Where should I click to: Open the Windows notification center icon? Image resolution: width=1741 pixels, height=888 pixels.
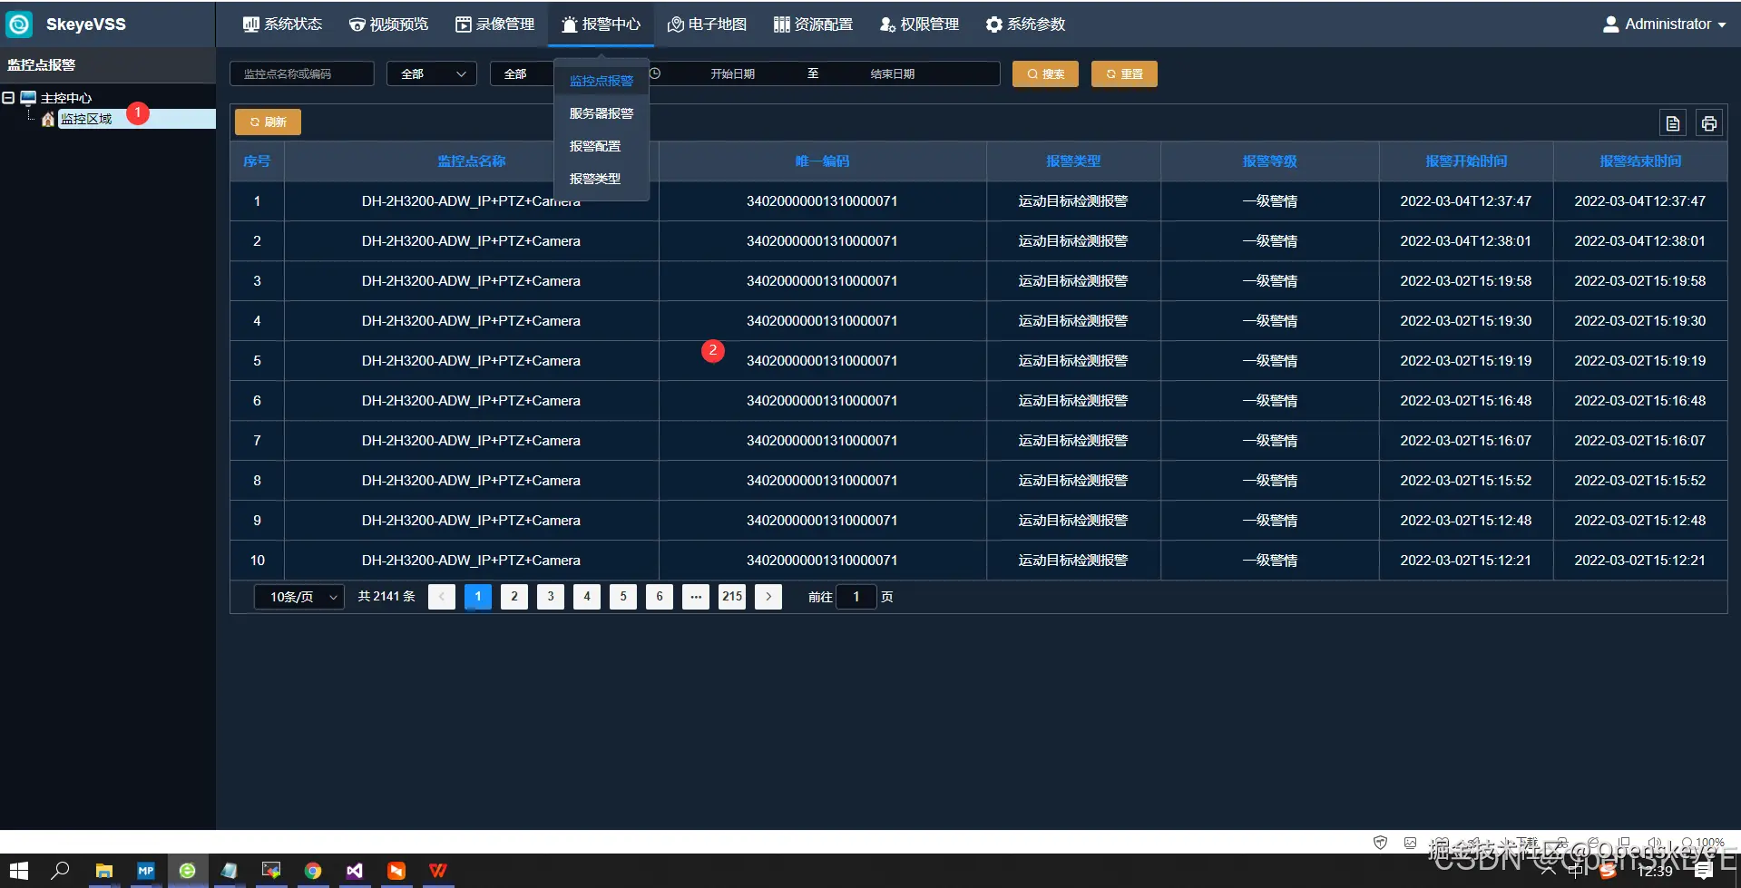[1704, 872]
